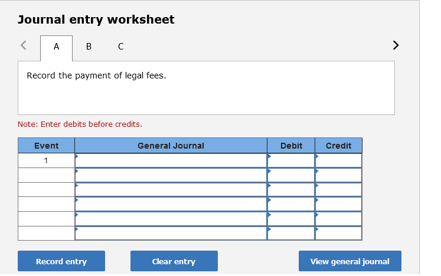
Task: Click the Debit column header
Action: click(291, 146)
